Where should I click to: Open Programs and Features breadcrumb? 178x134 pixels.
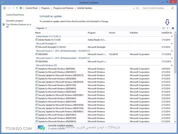click(x=63, y=8)
